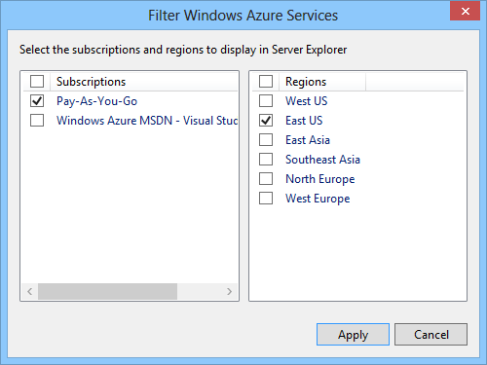Screen dimensions: 487x365
Task: Close the Filter Windows Azure Services dialog
Action: coord(465,11)
